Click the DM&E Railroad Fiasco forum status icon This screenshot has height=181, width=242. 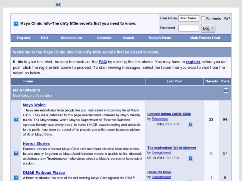[16, 178]
